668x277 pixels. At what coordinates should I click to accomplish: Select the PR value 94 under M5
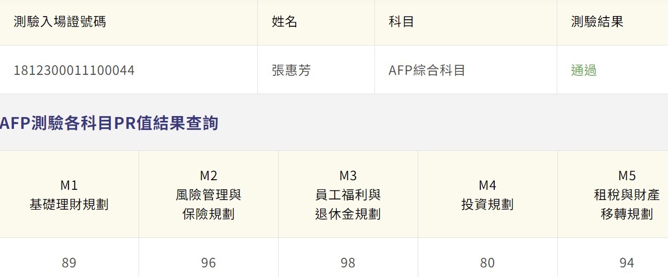(x=626, y=263)
